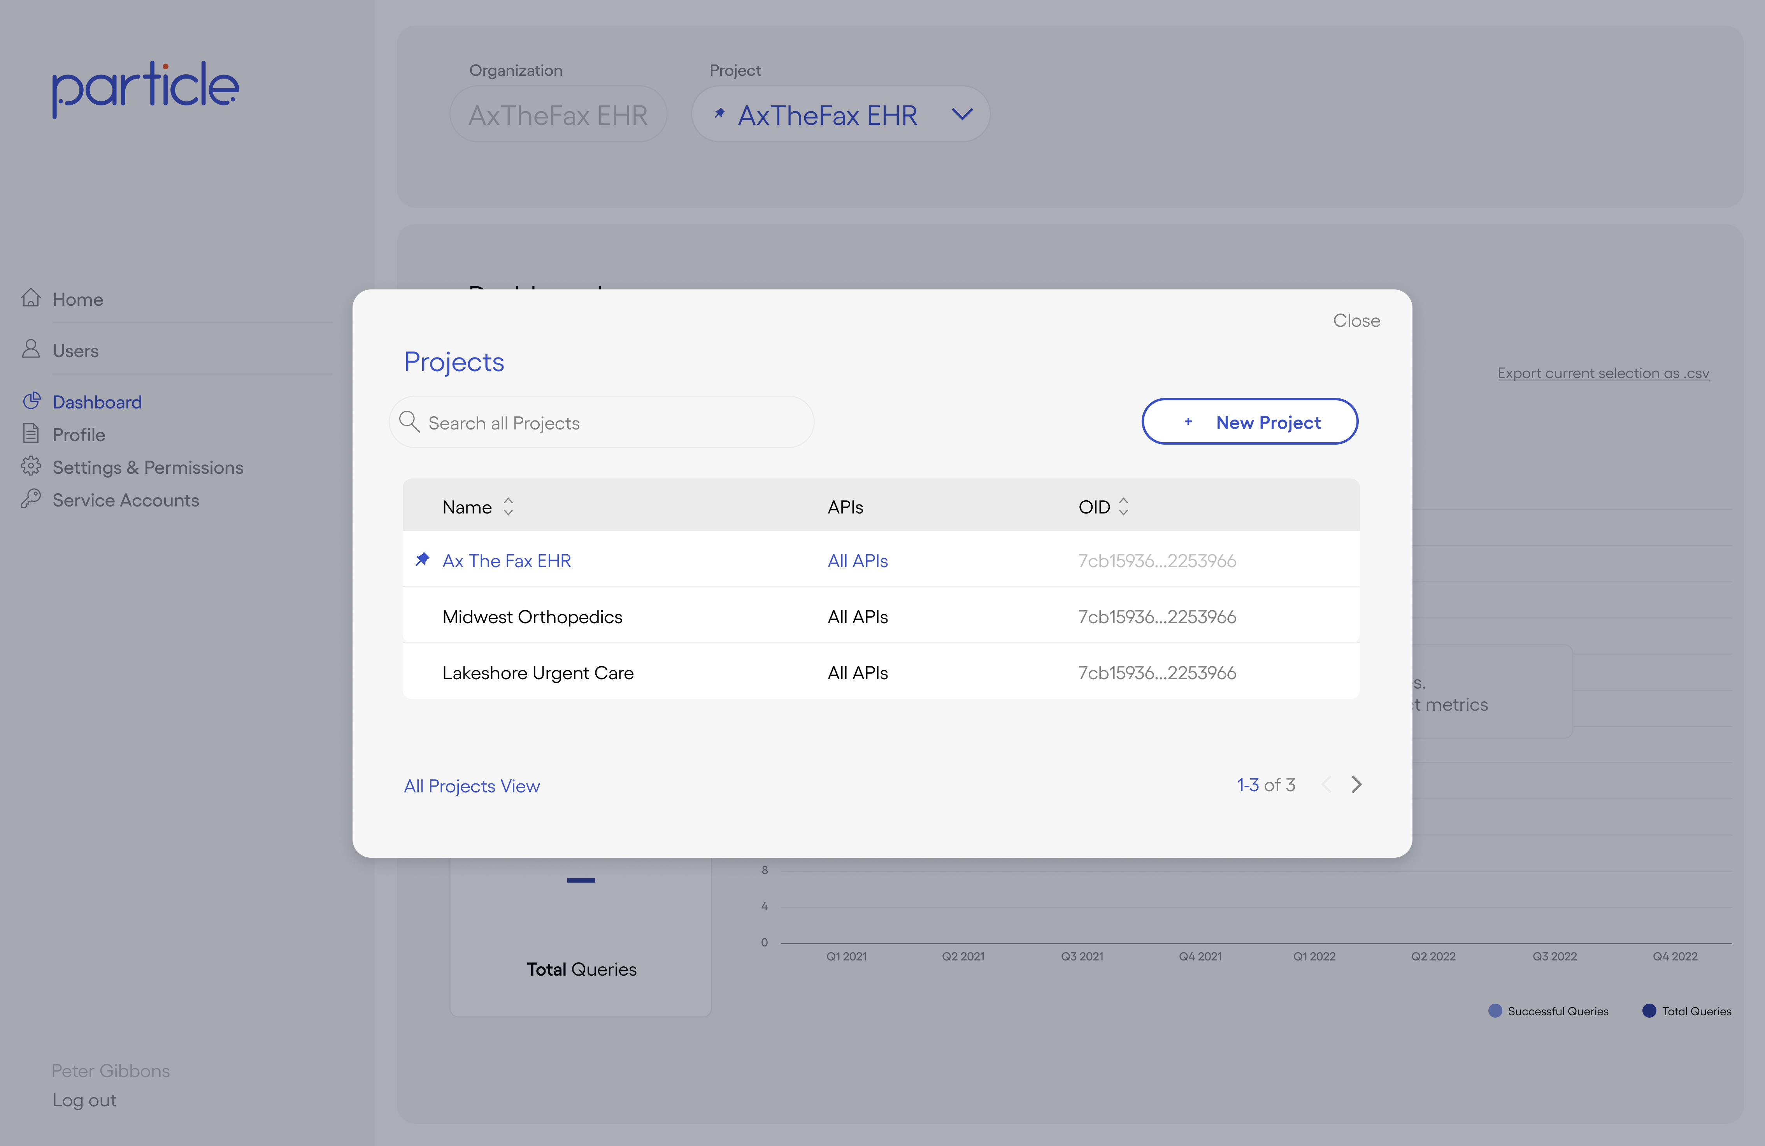Click Total Queries legend swatch
The height and width of the screenshot is (1146, 1765).
[x=1649, y=1011]
